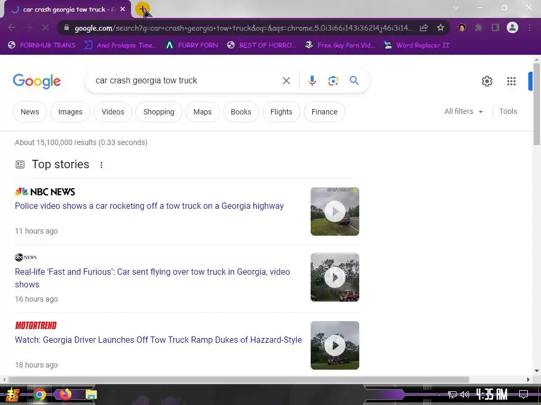Switch to the Videos results tab
The image size is (541, 405).
point(113,112)
